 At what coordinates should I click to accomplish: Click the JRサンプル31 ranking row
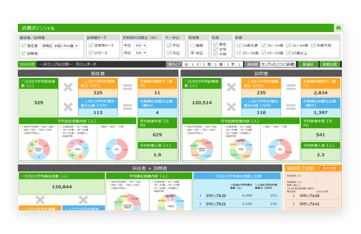tap(237, 204)
